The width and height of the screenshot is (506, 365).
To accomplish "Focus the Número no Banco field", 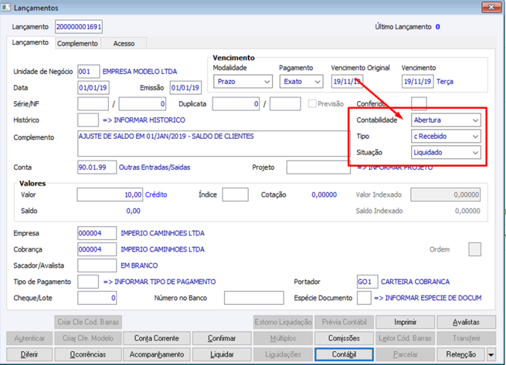I will (x=254, y=298).
